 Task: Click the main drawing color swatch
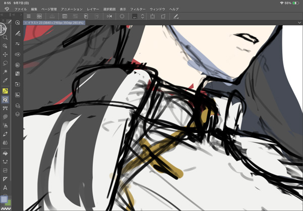4,199
